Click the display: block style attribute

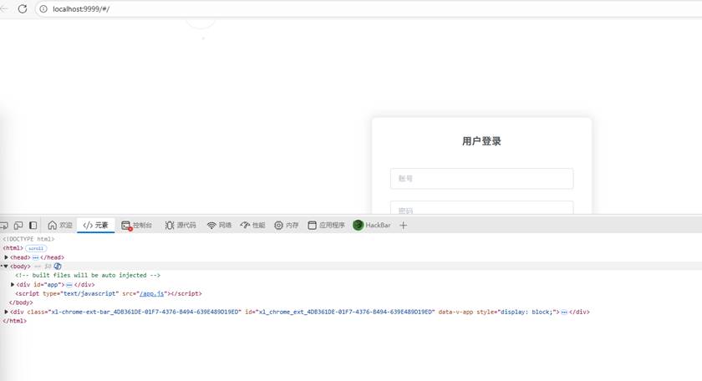pos(518,312)
